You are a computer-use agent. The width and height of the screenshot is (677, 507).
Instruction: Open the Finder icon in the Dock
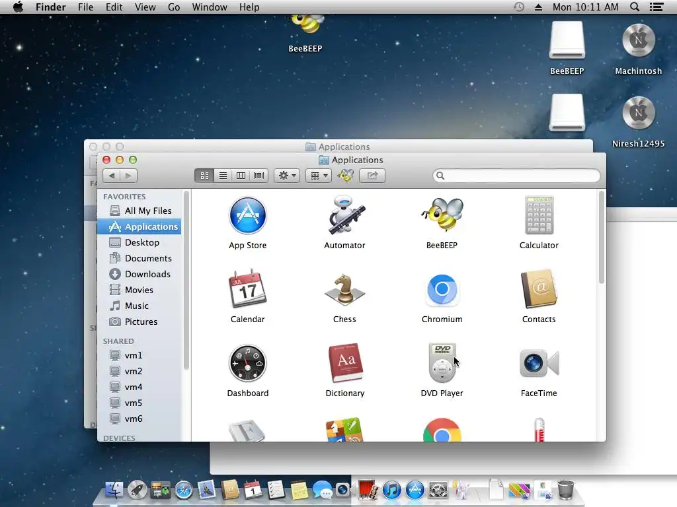pyautogui.click(x=114, y=490)
